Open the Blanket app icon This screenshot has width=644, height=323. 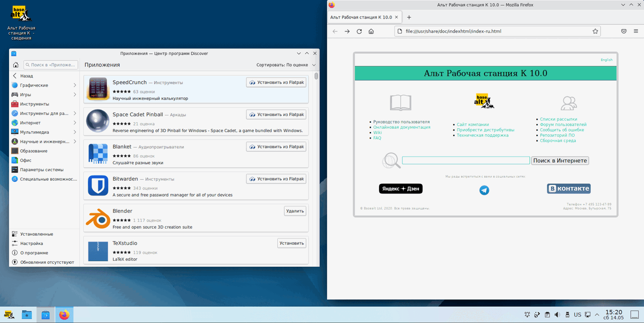point(98,153)
